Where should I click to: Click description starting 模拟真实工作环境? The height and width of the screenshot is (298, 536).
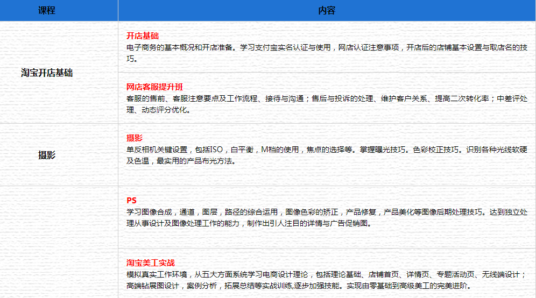(x=327, y=280)
